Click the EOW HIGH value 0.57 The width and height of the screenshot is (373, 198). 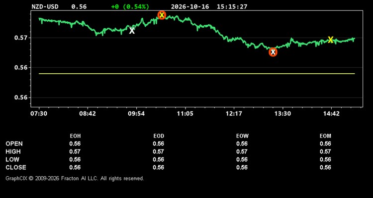242,151
